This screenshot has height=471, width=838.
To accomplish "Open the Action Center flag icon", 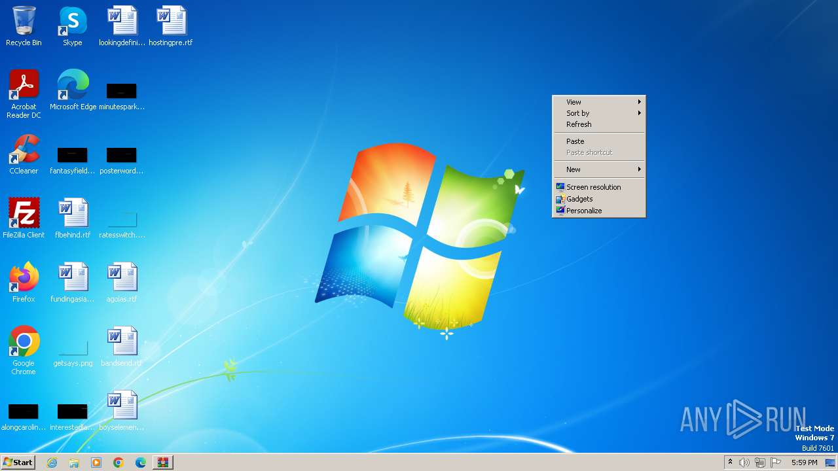I will point(776,462).
